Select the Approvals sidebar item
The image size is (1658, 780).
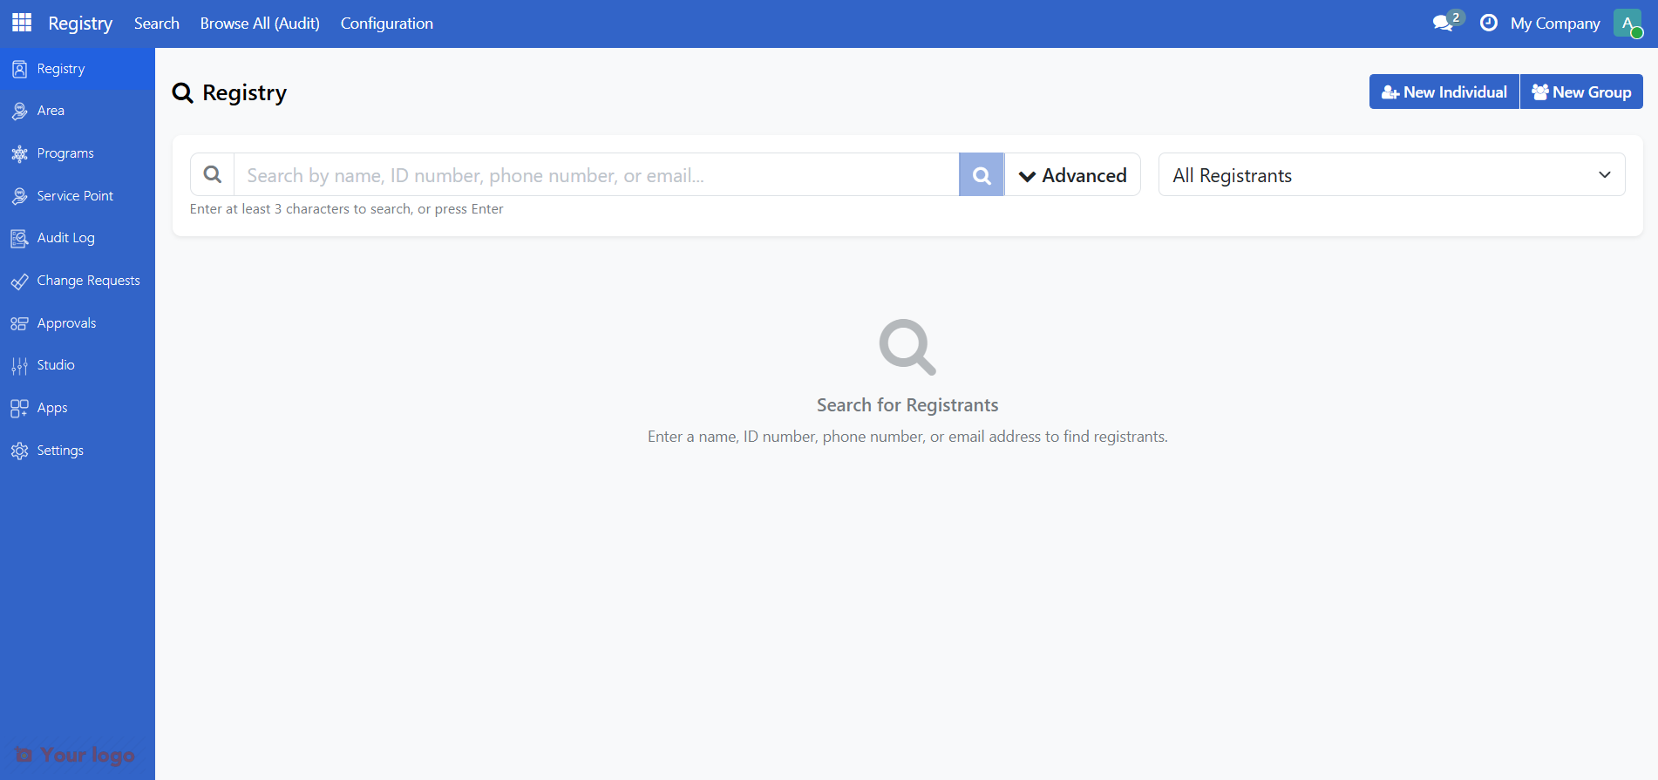point(78,323)
